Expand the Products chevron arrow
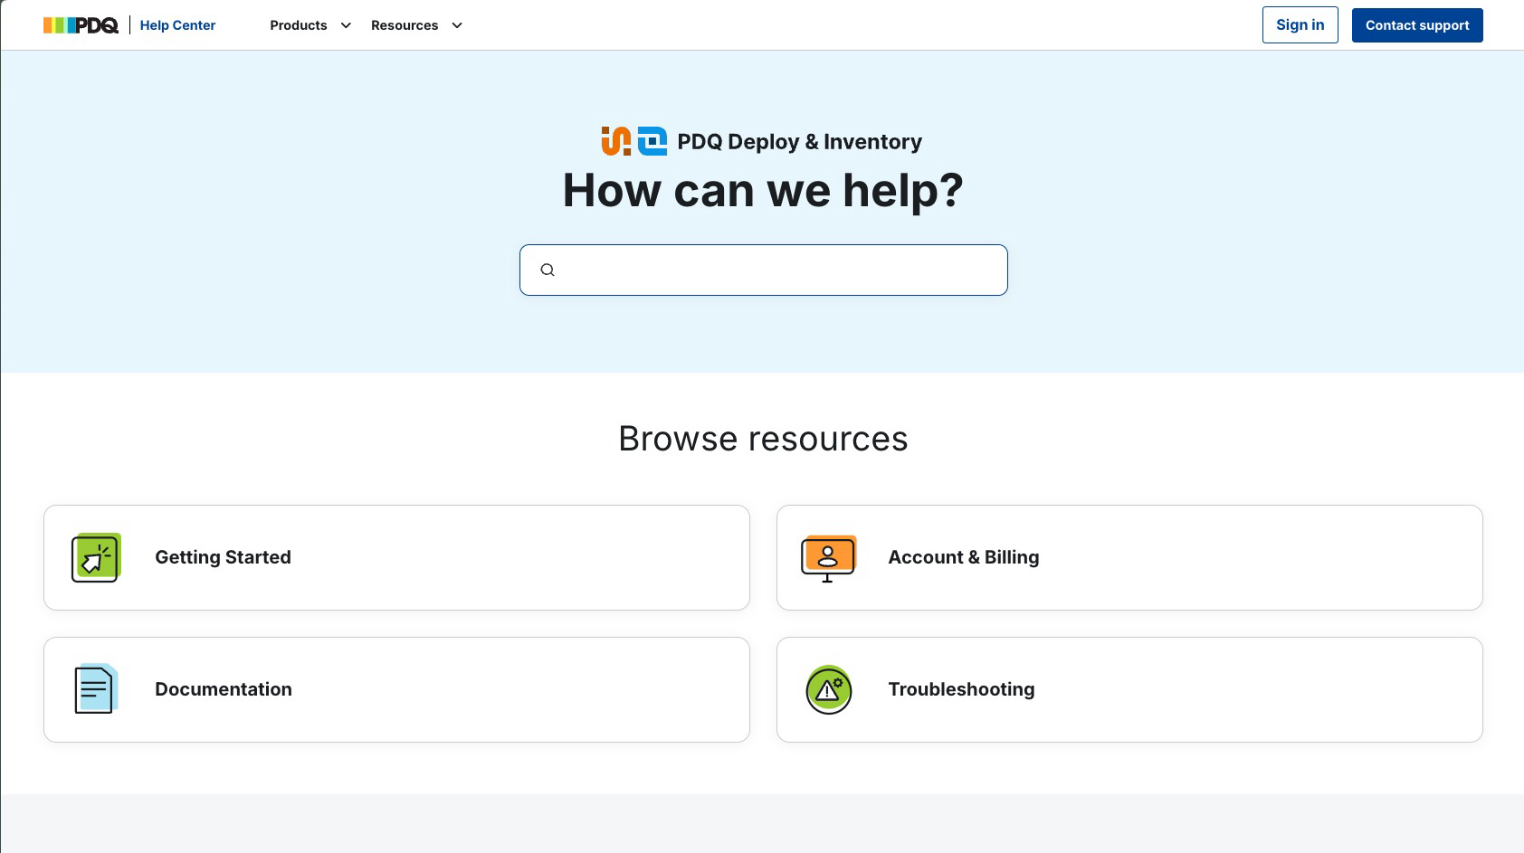This screenshot has width=1524, height=853. click(x=346, y=25)
